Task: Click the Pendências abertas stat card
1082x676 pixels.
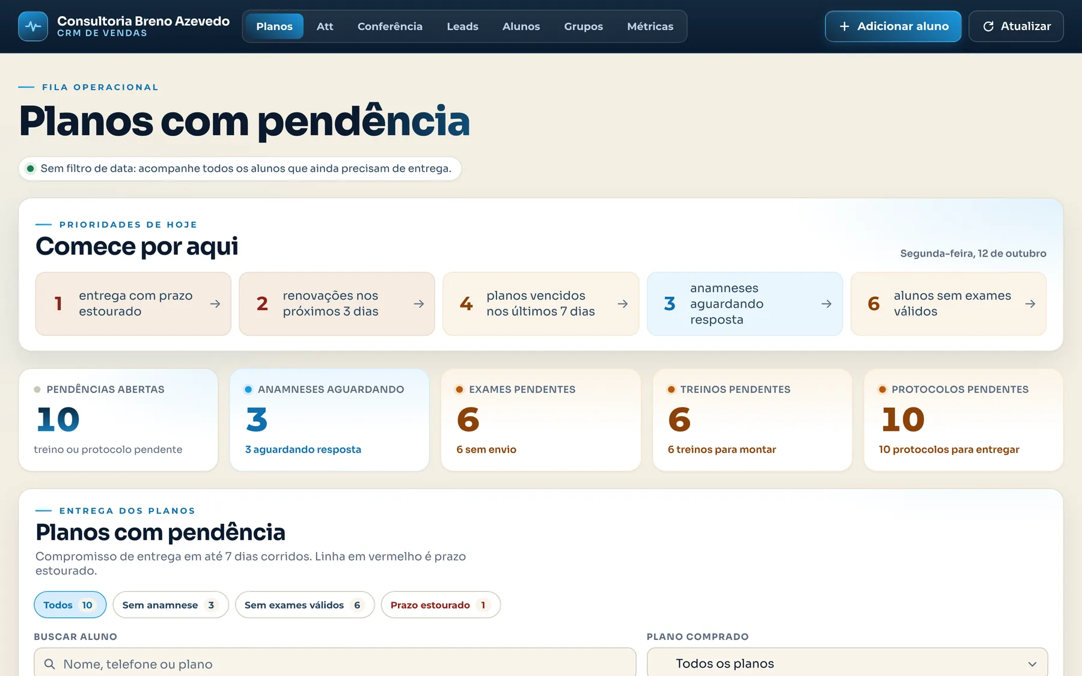Action: point(118,420)
